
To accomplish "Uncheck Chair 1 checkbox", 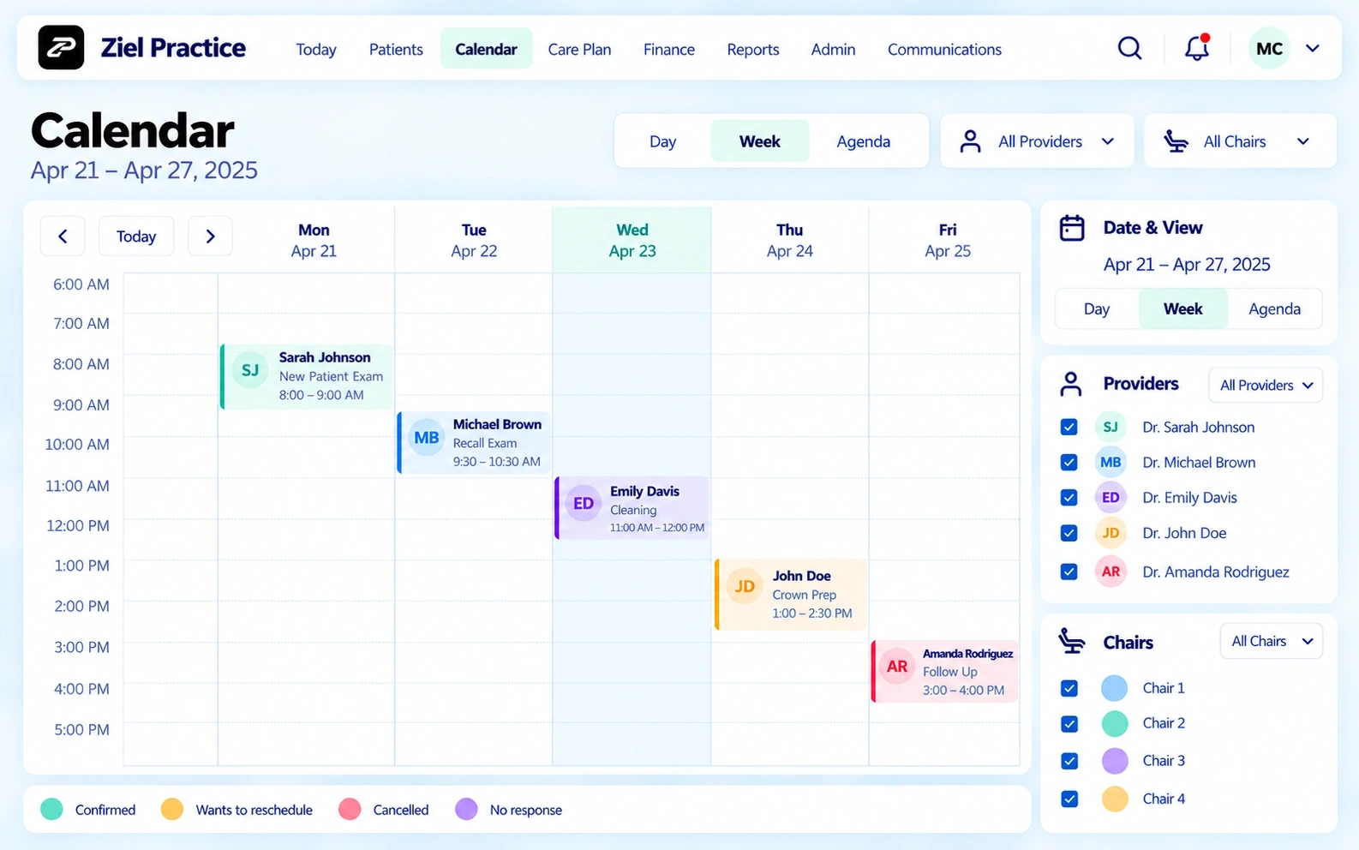I will 1069,688.
